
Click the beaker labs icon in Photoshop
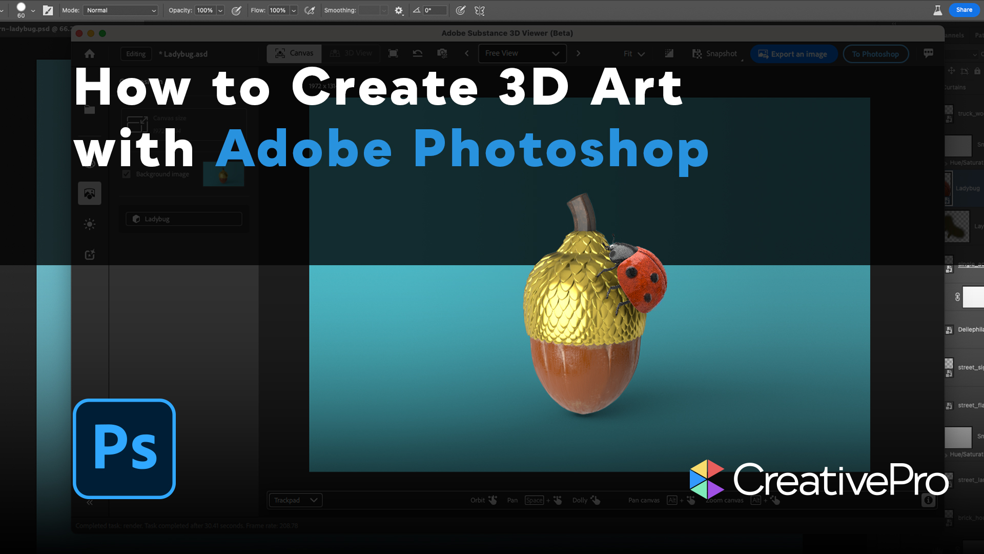[937, 10]
